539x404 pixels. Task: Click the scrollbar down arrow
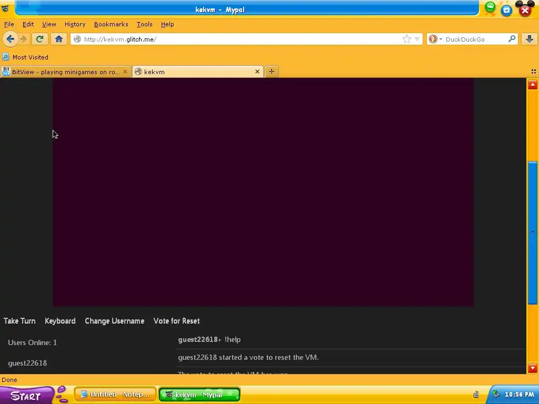(x=533, y=368)
